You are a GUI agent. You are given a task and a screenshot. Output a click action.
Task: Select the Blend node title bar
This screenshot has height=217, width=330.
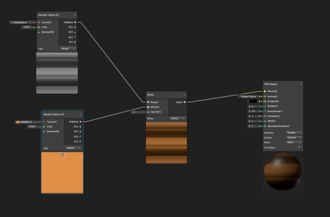point(166,95)
